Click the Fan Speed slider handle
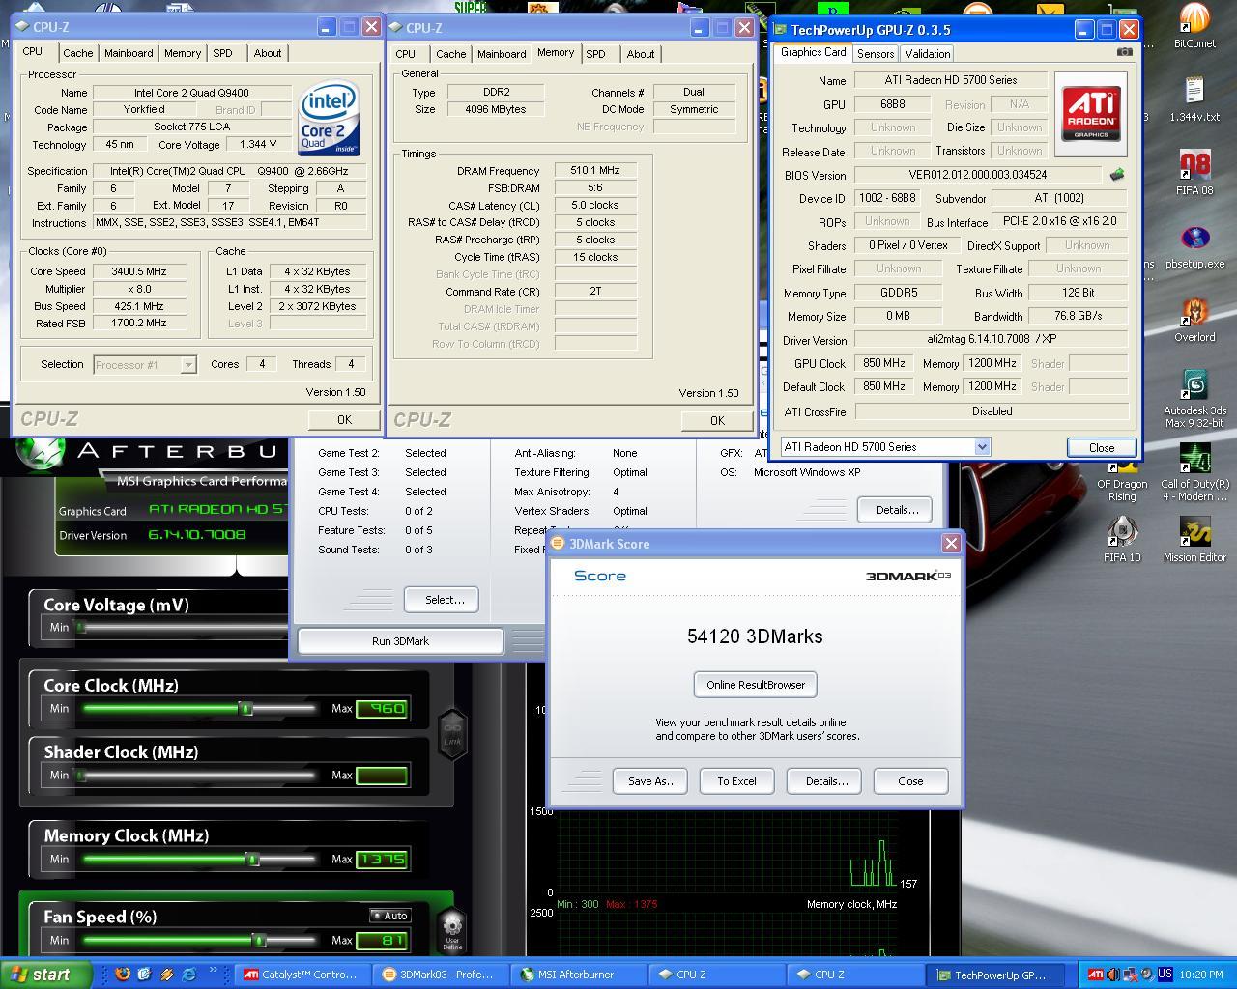This screenshot has height=989, width=1237. pyautogui.click(x=259, y=940)
